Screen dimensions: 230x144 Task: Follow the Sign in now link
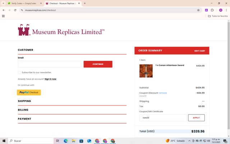[50, 79]
